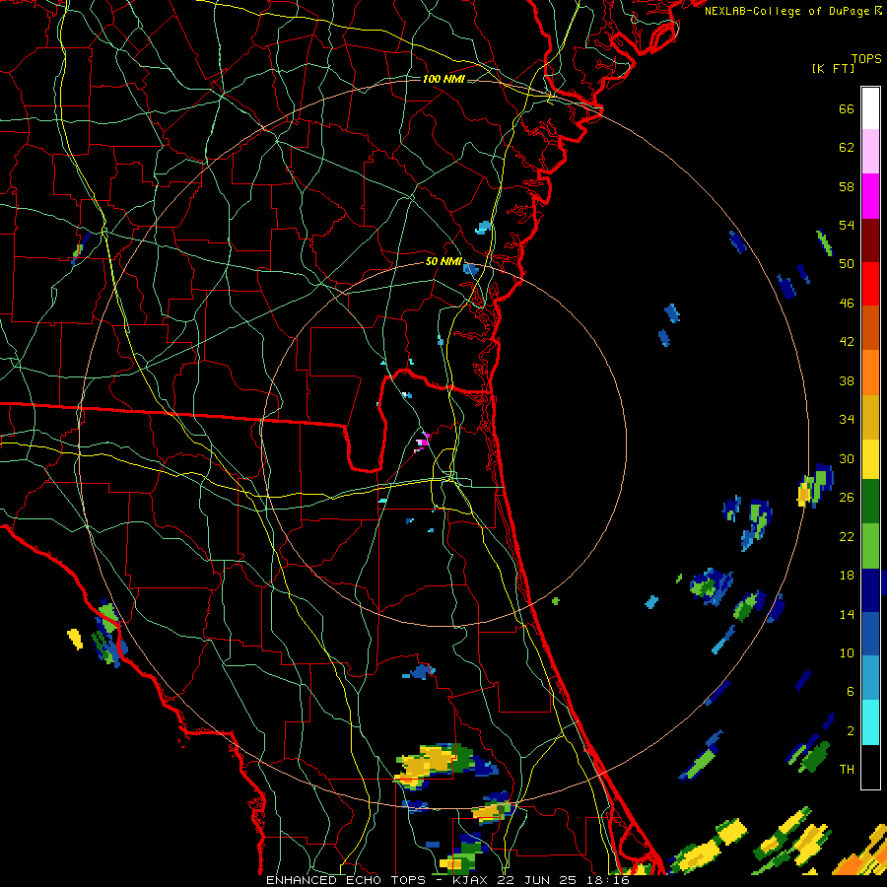This screenshot has width=887, height=887.
Task: Click the legend value "50"
Action: pos(847,264)
